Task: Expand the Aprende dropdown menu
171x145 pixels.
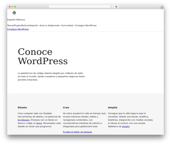Action: click(x=56, y=25)
